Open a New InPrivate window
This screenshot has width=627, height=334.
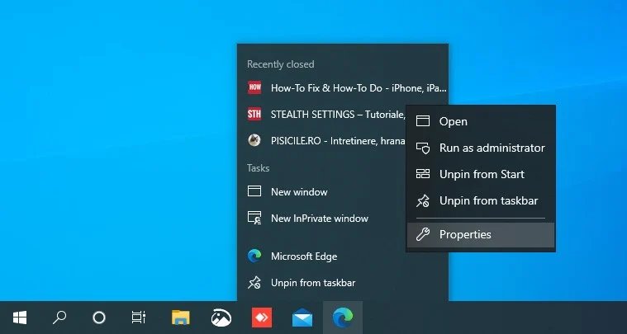point(319,219)
